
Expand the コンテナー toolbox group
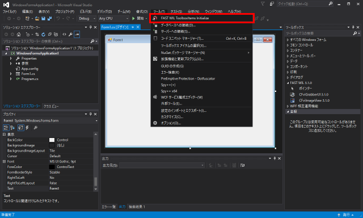point(288,51)
